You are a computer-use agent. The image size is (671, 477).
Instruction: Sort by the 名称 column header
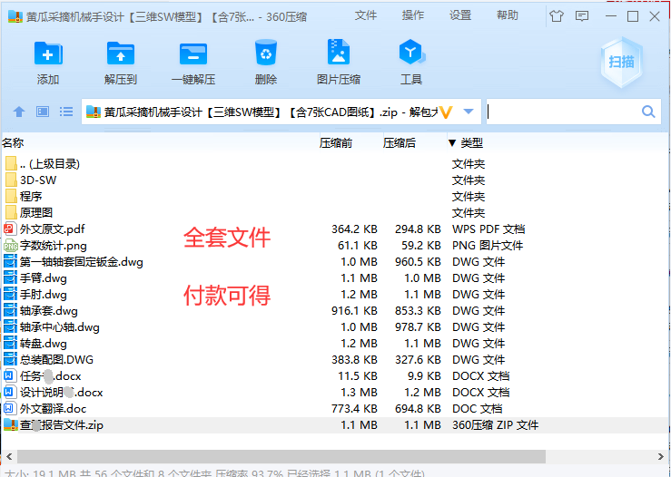[13, 142]
